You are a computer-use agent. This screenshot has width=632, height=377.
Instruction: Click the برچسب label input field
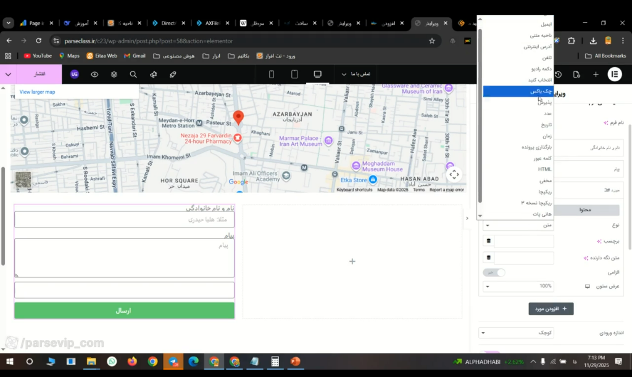tap(523, 241)
